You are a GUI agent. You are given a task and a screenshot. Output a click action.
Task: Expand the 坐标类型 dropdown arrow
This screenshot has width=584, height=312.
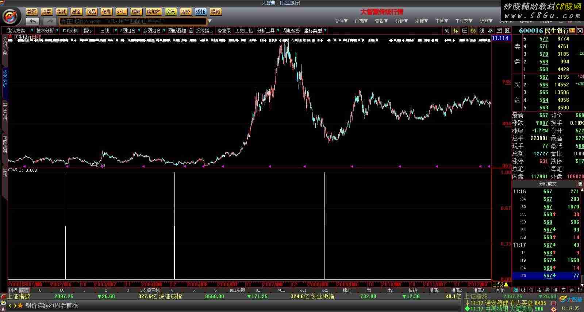pyautogui.click(x=325, y=31)
